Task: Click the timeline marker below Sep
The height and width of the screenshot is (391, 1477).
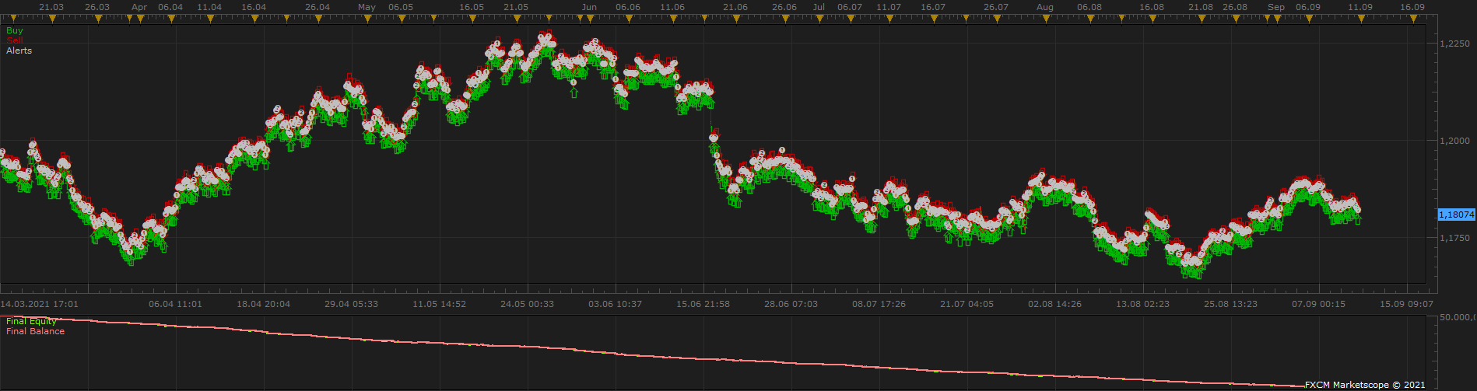Action: tap(1276, 19)
